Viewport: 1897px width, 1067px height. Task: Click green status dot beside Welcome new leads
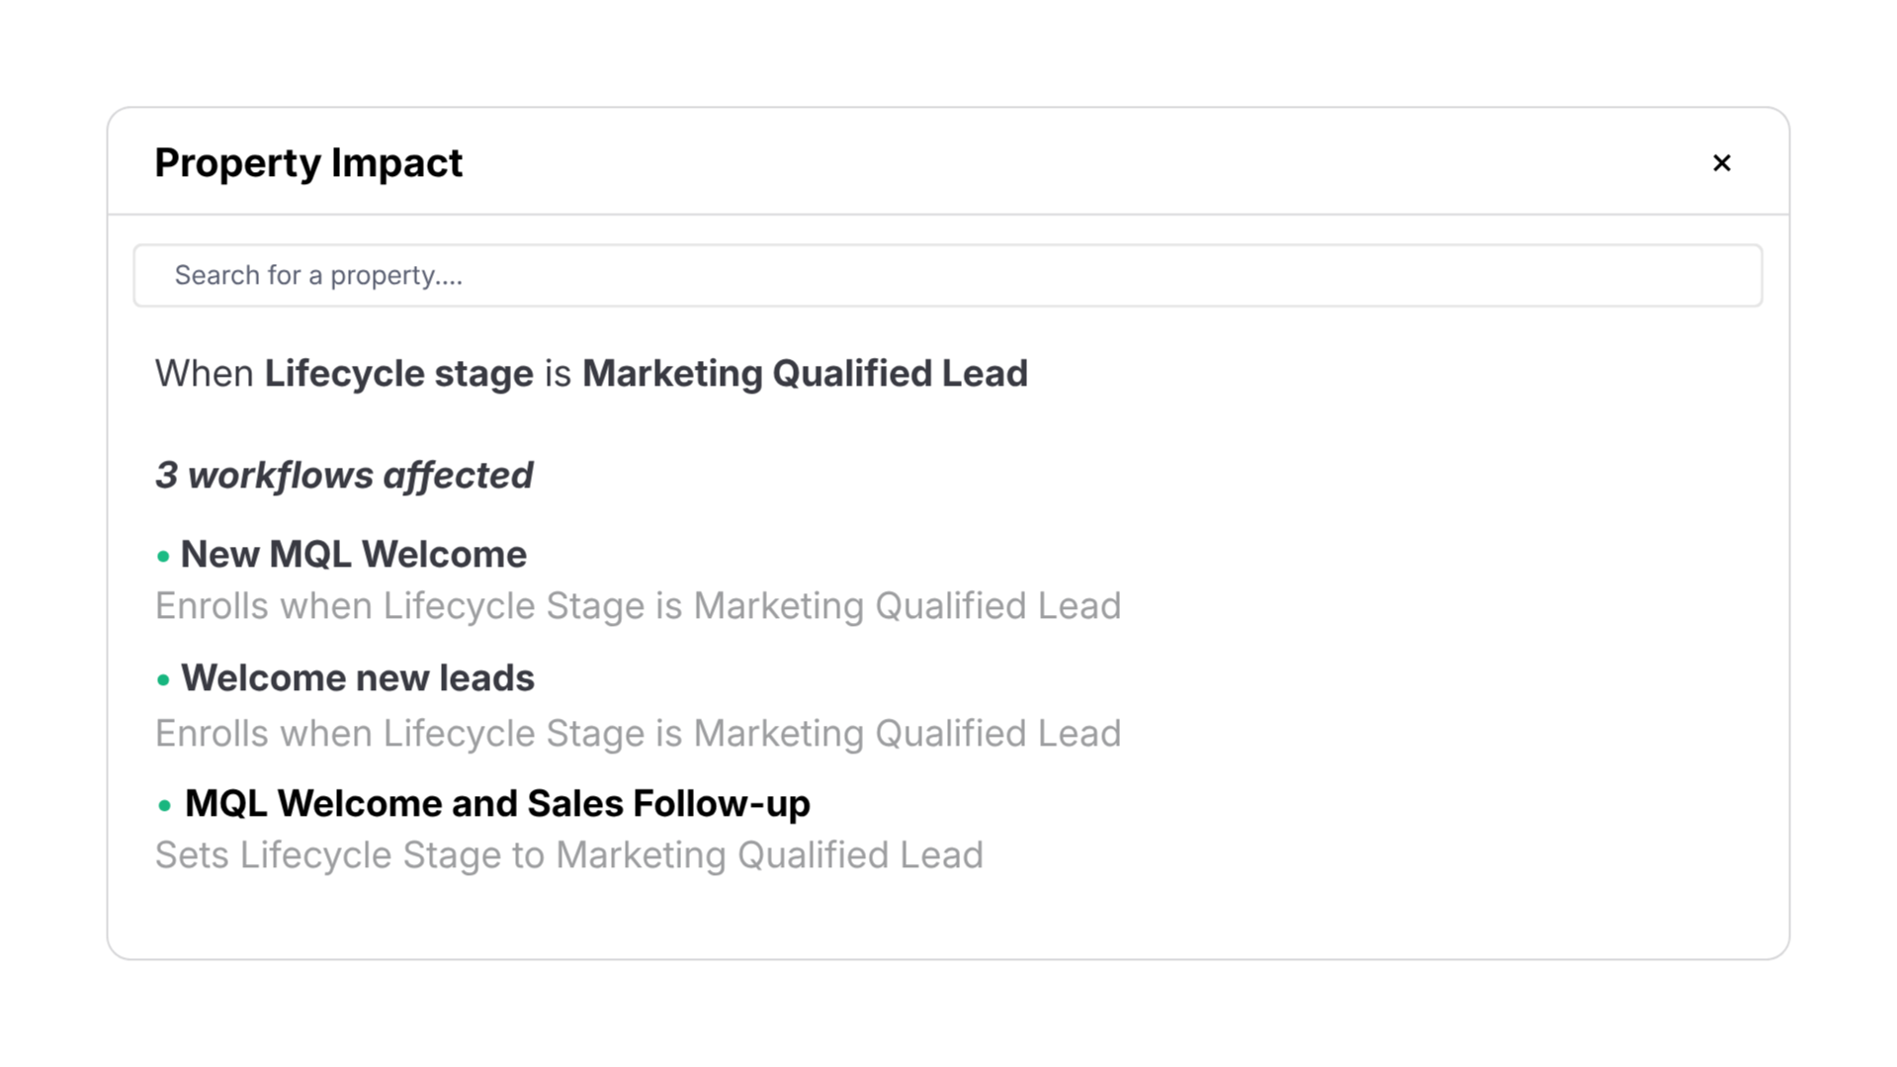pos(163,680)
